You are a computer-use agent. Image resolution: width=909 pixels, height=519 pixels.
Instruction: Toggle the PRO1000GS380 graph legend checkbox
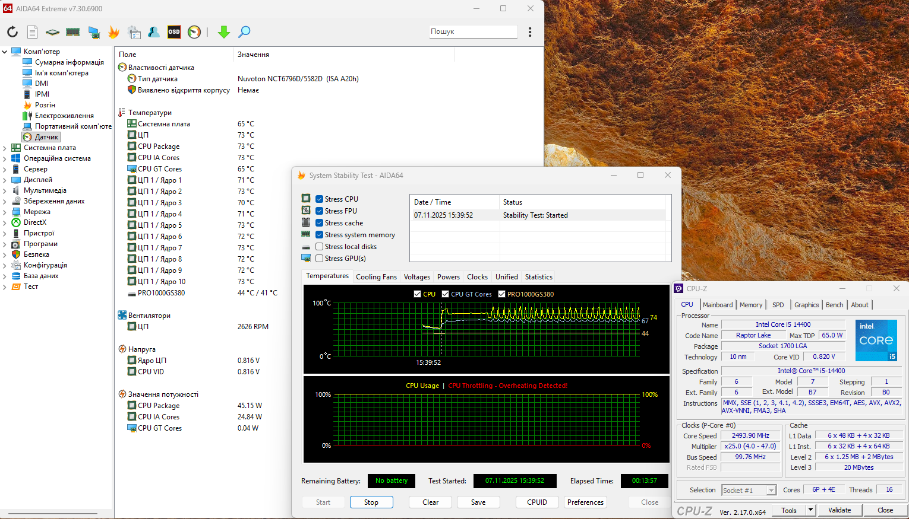point(502,294)
